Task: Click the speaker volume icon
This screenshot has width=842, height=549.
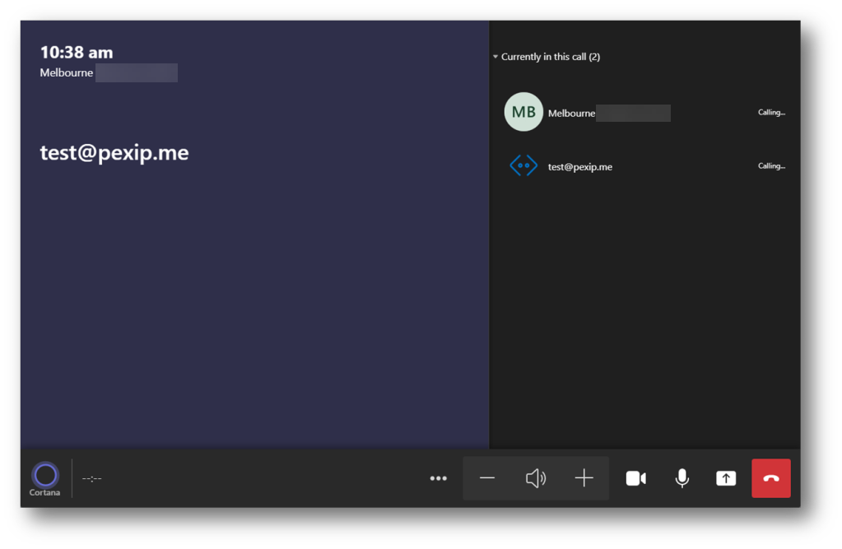Action: click(535, 478)
